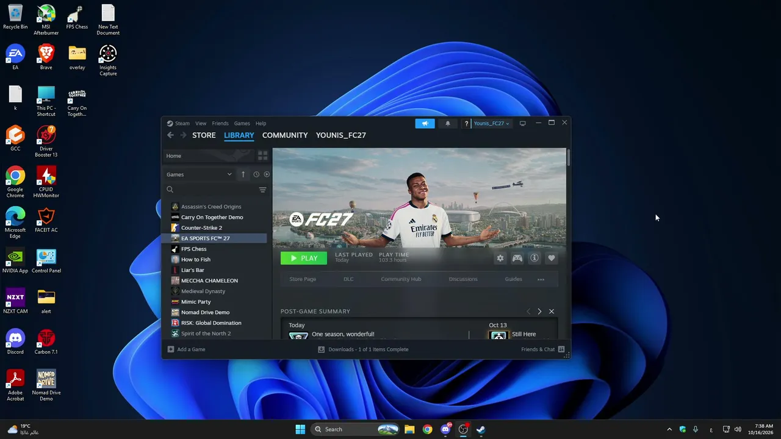Open the Community Hub link
Screen dimensions: 781x439
[x=401, y=279]
